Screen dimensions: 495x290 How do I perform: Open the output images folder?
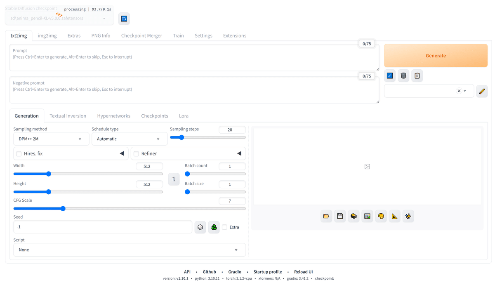[x=326, y=216]
